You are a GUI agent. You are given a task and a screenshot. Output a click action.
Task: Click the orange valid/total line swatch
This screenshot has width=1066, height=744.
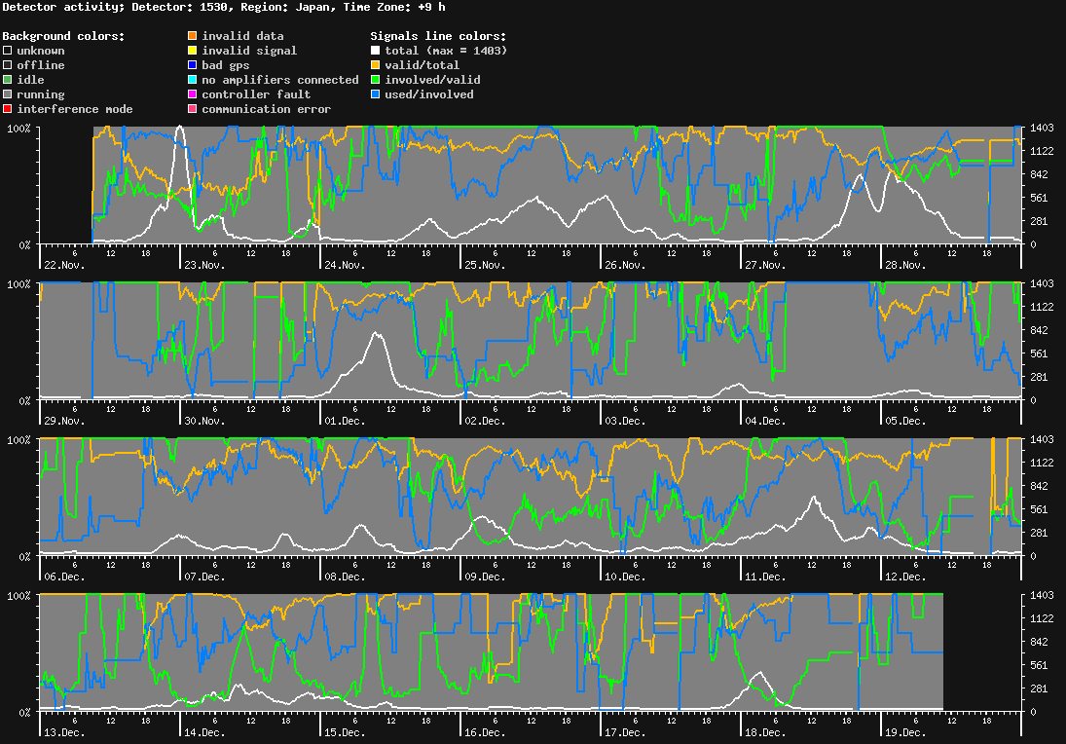(375, 65)
